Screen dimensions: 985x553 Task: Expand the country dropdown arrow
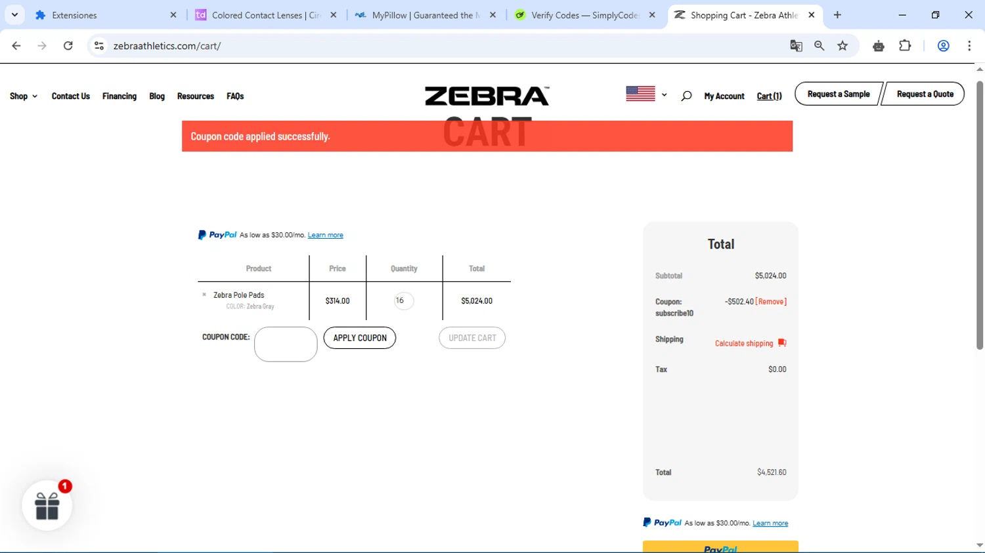[665, 95]
